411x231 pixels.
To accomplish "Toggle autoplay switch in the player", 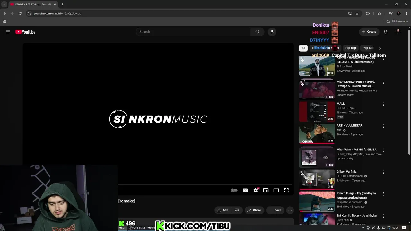I will [234, 190].
